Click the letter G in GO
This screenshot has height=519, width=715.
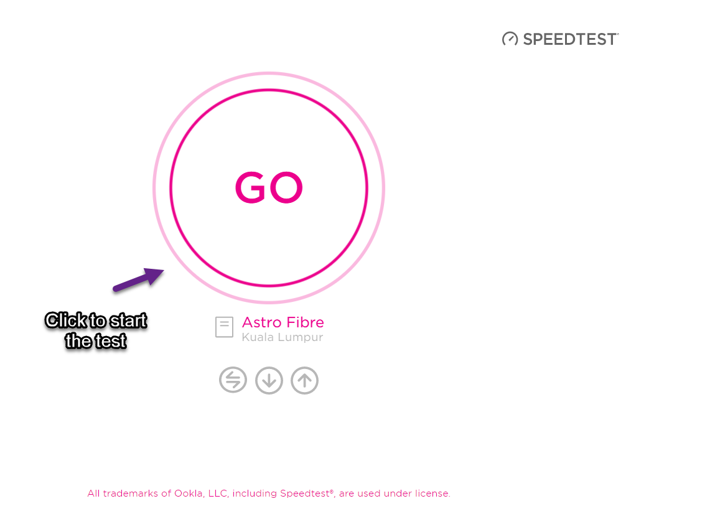point(250,187)
